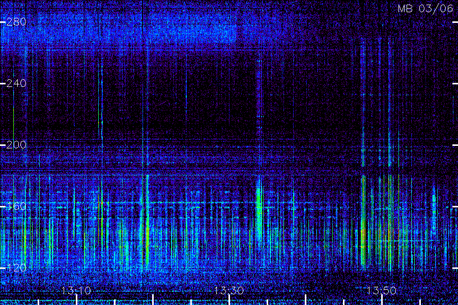The width and height of the screenshot is (458, 305).
Task: Select the 13:10 time label
Action: pos(76,290)
